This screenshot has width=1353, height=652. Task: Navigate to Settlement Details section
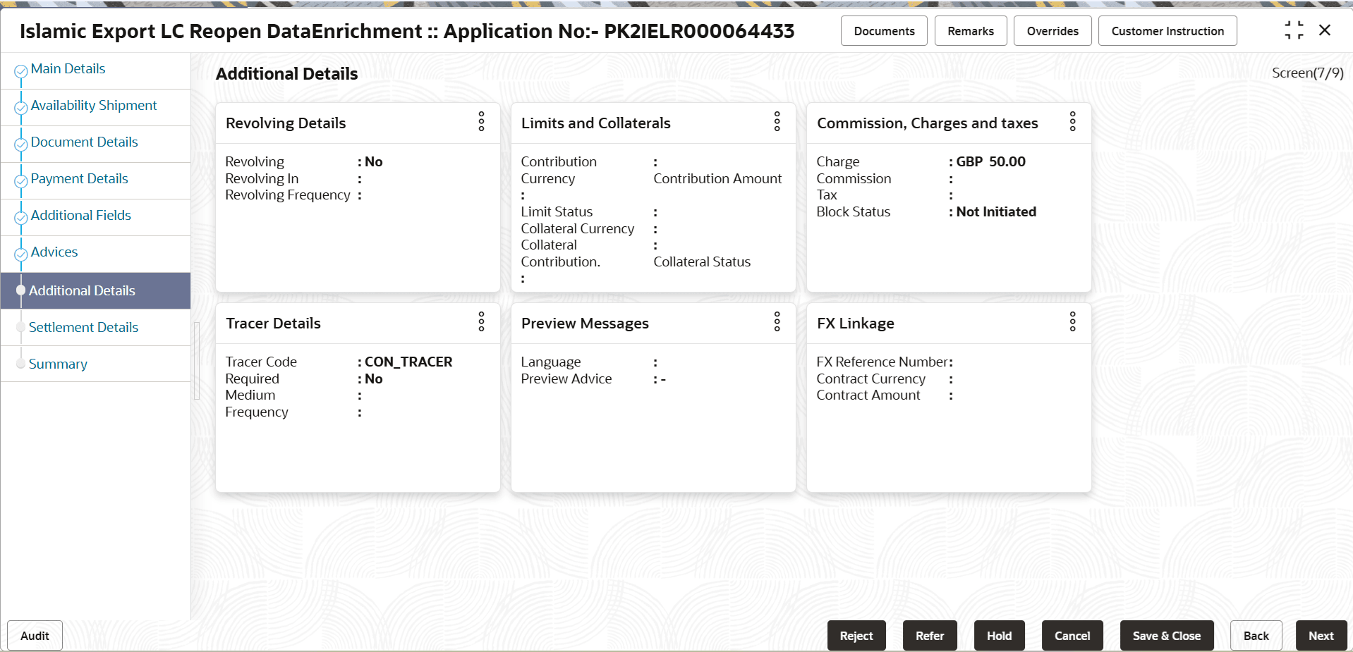83,327
